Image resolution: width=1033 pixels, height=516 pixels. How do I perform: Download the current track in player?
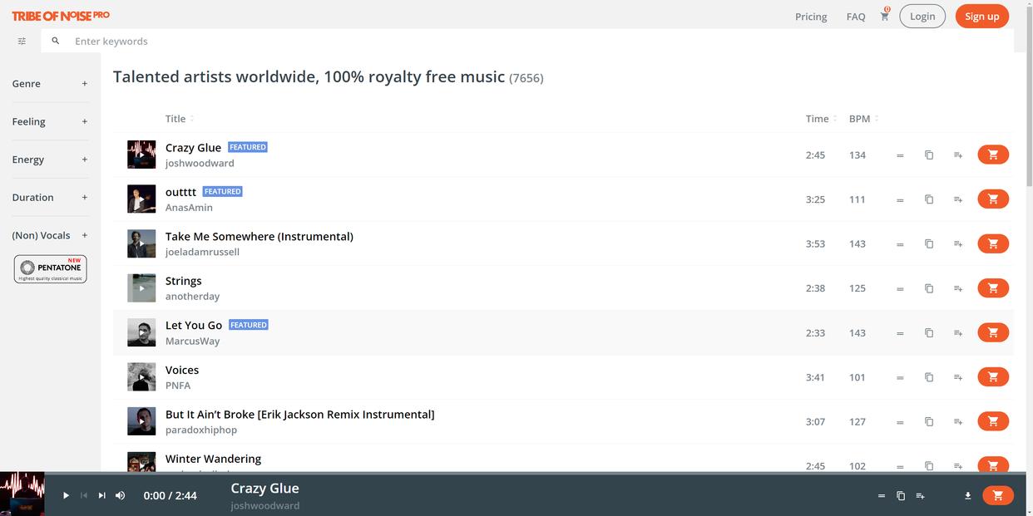tap(968, 496)
